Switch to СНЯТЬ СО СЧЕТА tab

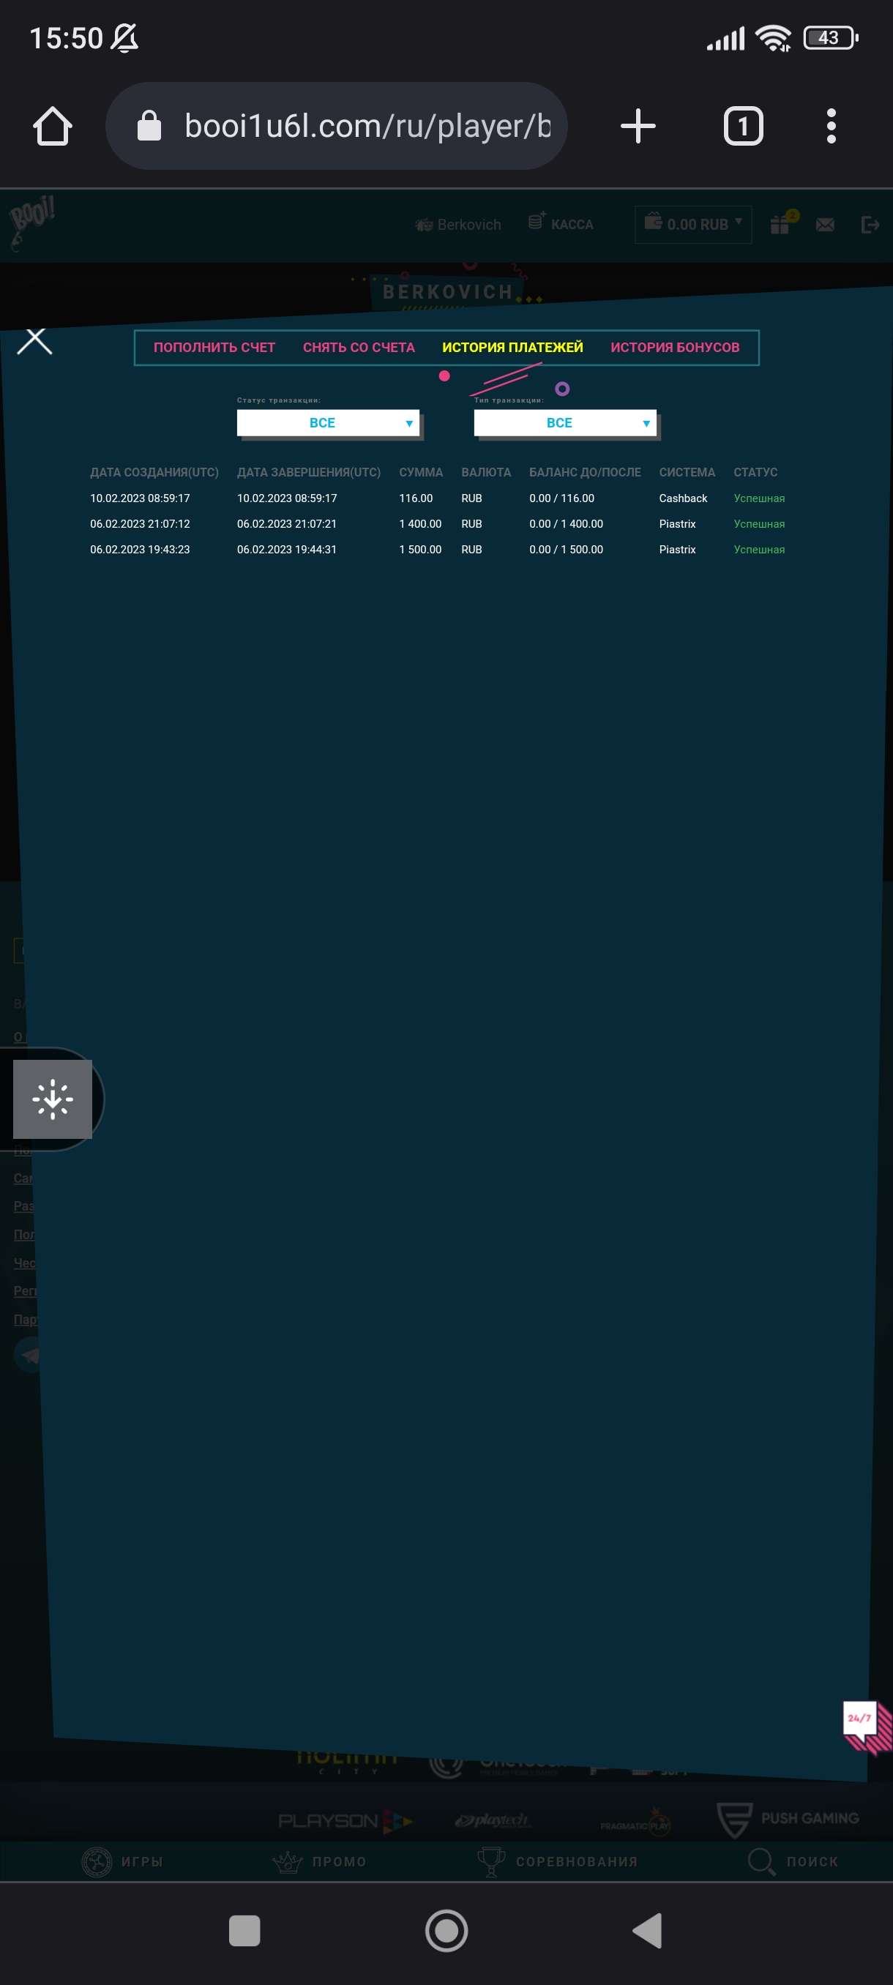(359, 348)
